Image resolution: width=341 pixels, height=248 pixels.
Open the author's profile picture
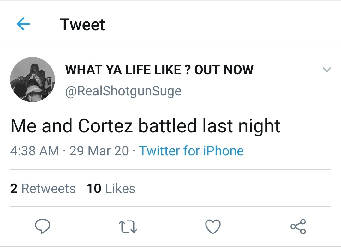coord(33,80)
